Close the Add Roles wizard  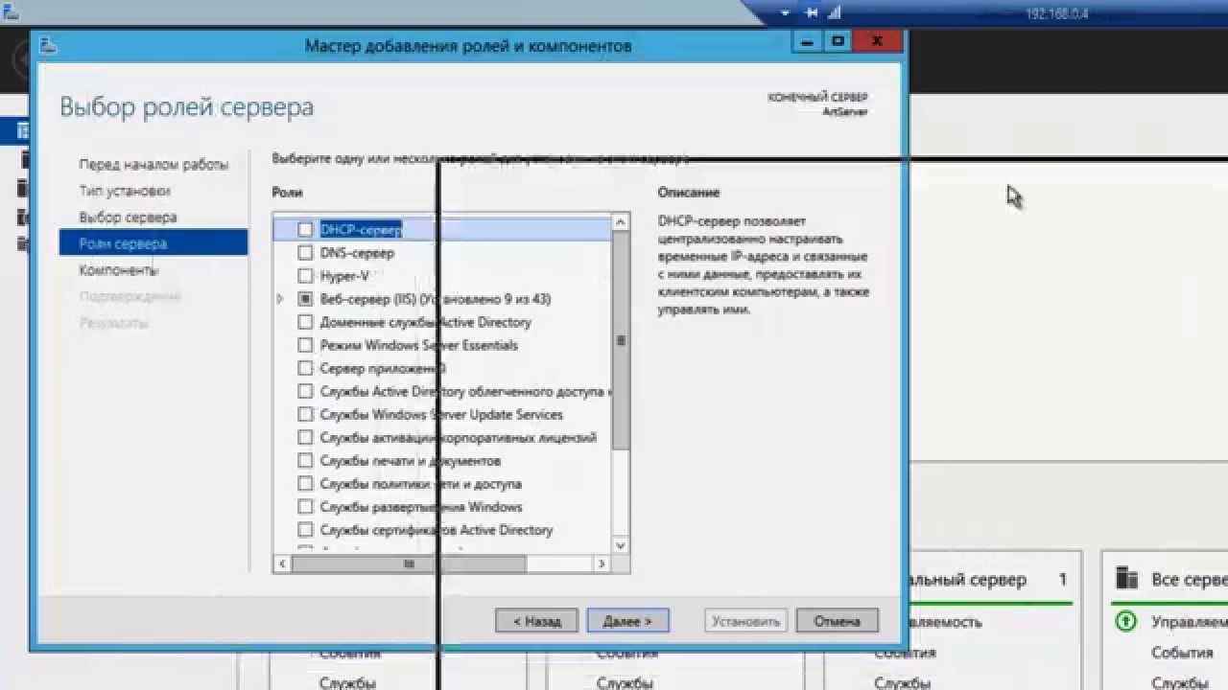click(x=878, y=42)
